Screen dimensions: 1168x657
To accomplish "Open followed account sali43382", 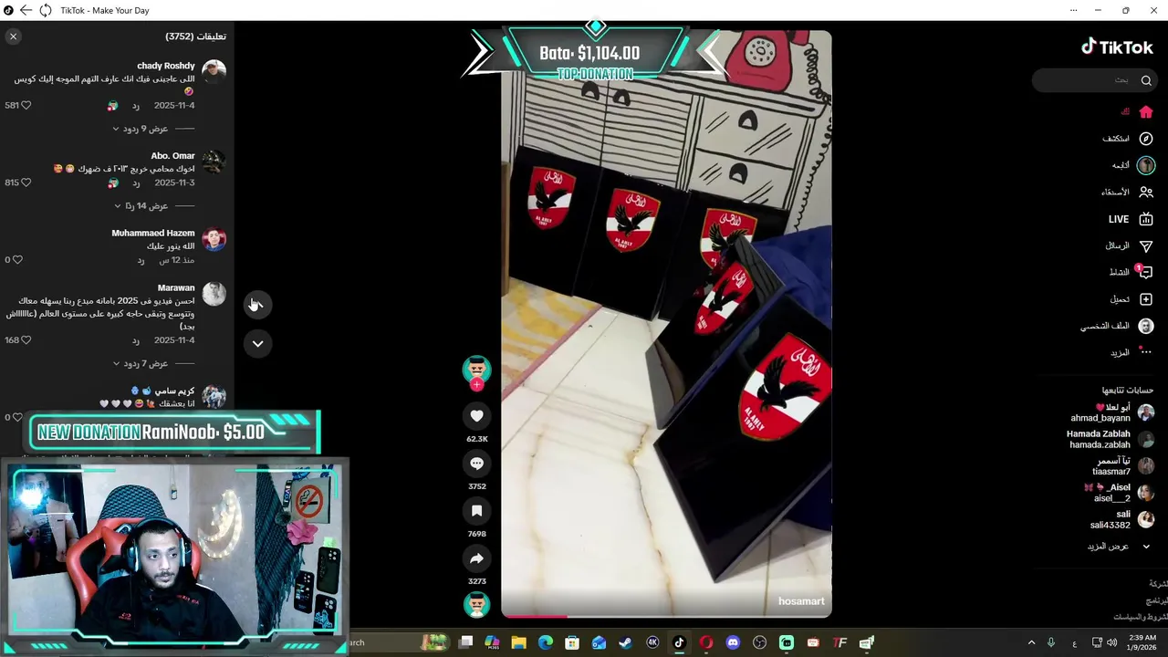I will coord(1121,519).
